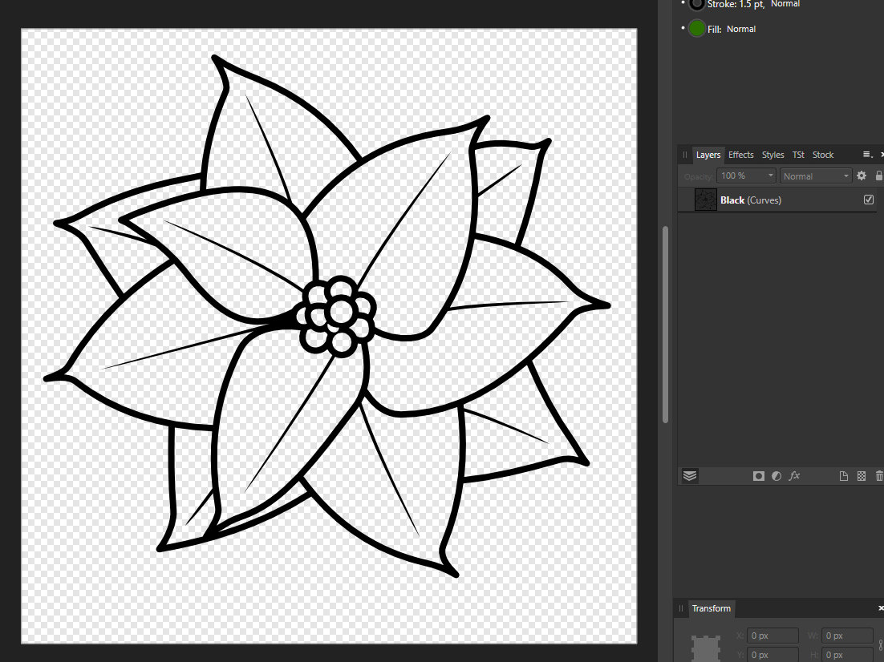
Task: Click the Add Pixel Layer checkered icon
Action: pos(862,476)
